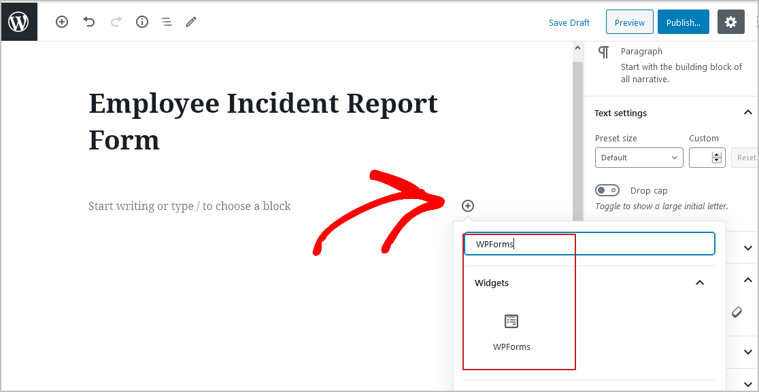Image resolution: width=759 pixels, height=392 pixels.
Task: Click the pencil tools icon
Action: click(191, 22)
